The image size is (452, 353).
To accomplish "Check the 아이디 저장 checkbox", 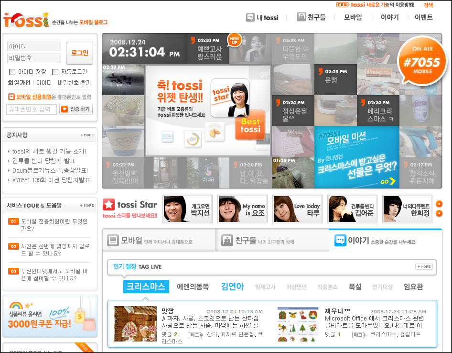I will (12, 72).
